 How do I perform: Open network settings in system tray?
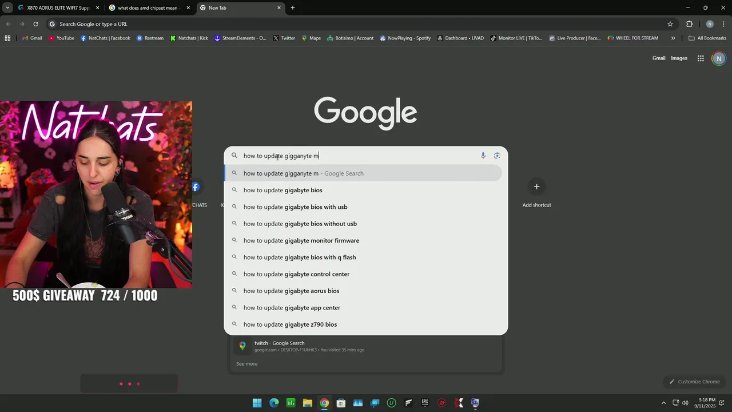tap(675, 403)
